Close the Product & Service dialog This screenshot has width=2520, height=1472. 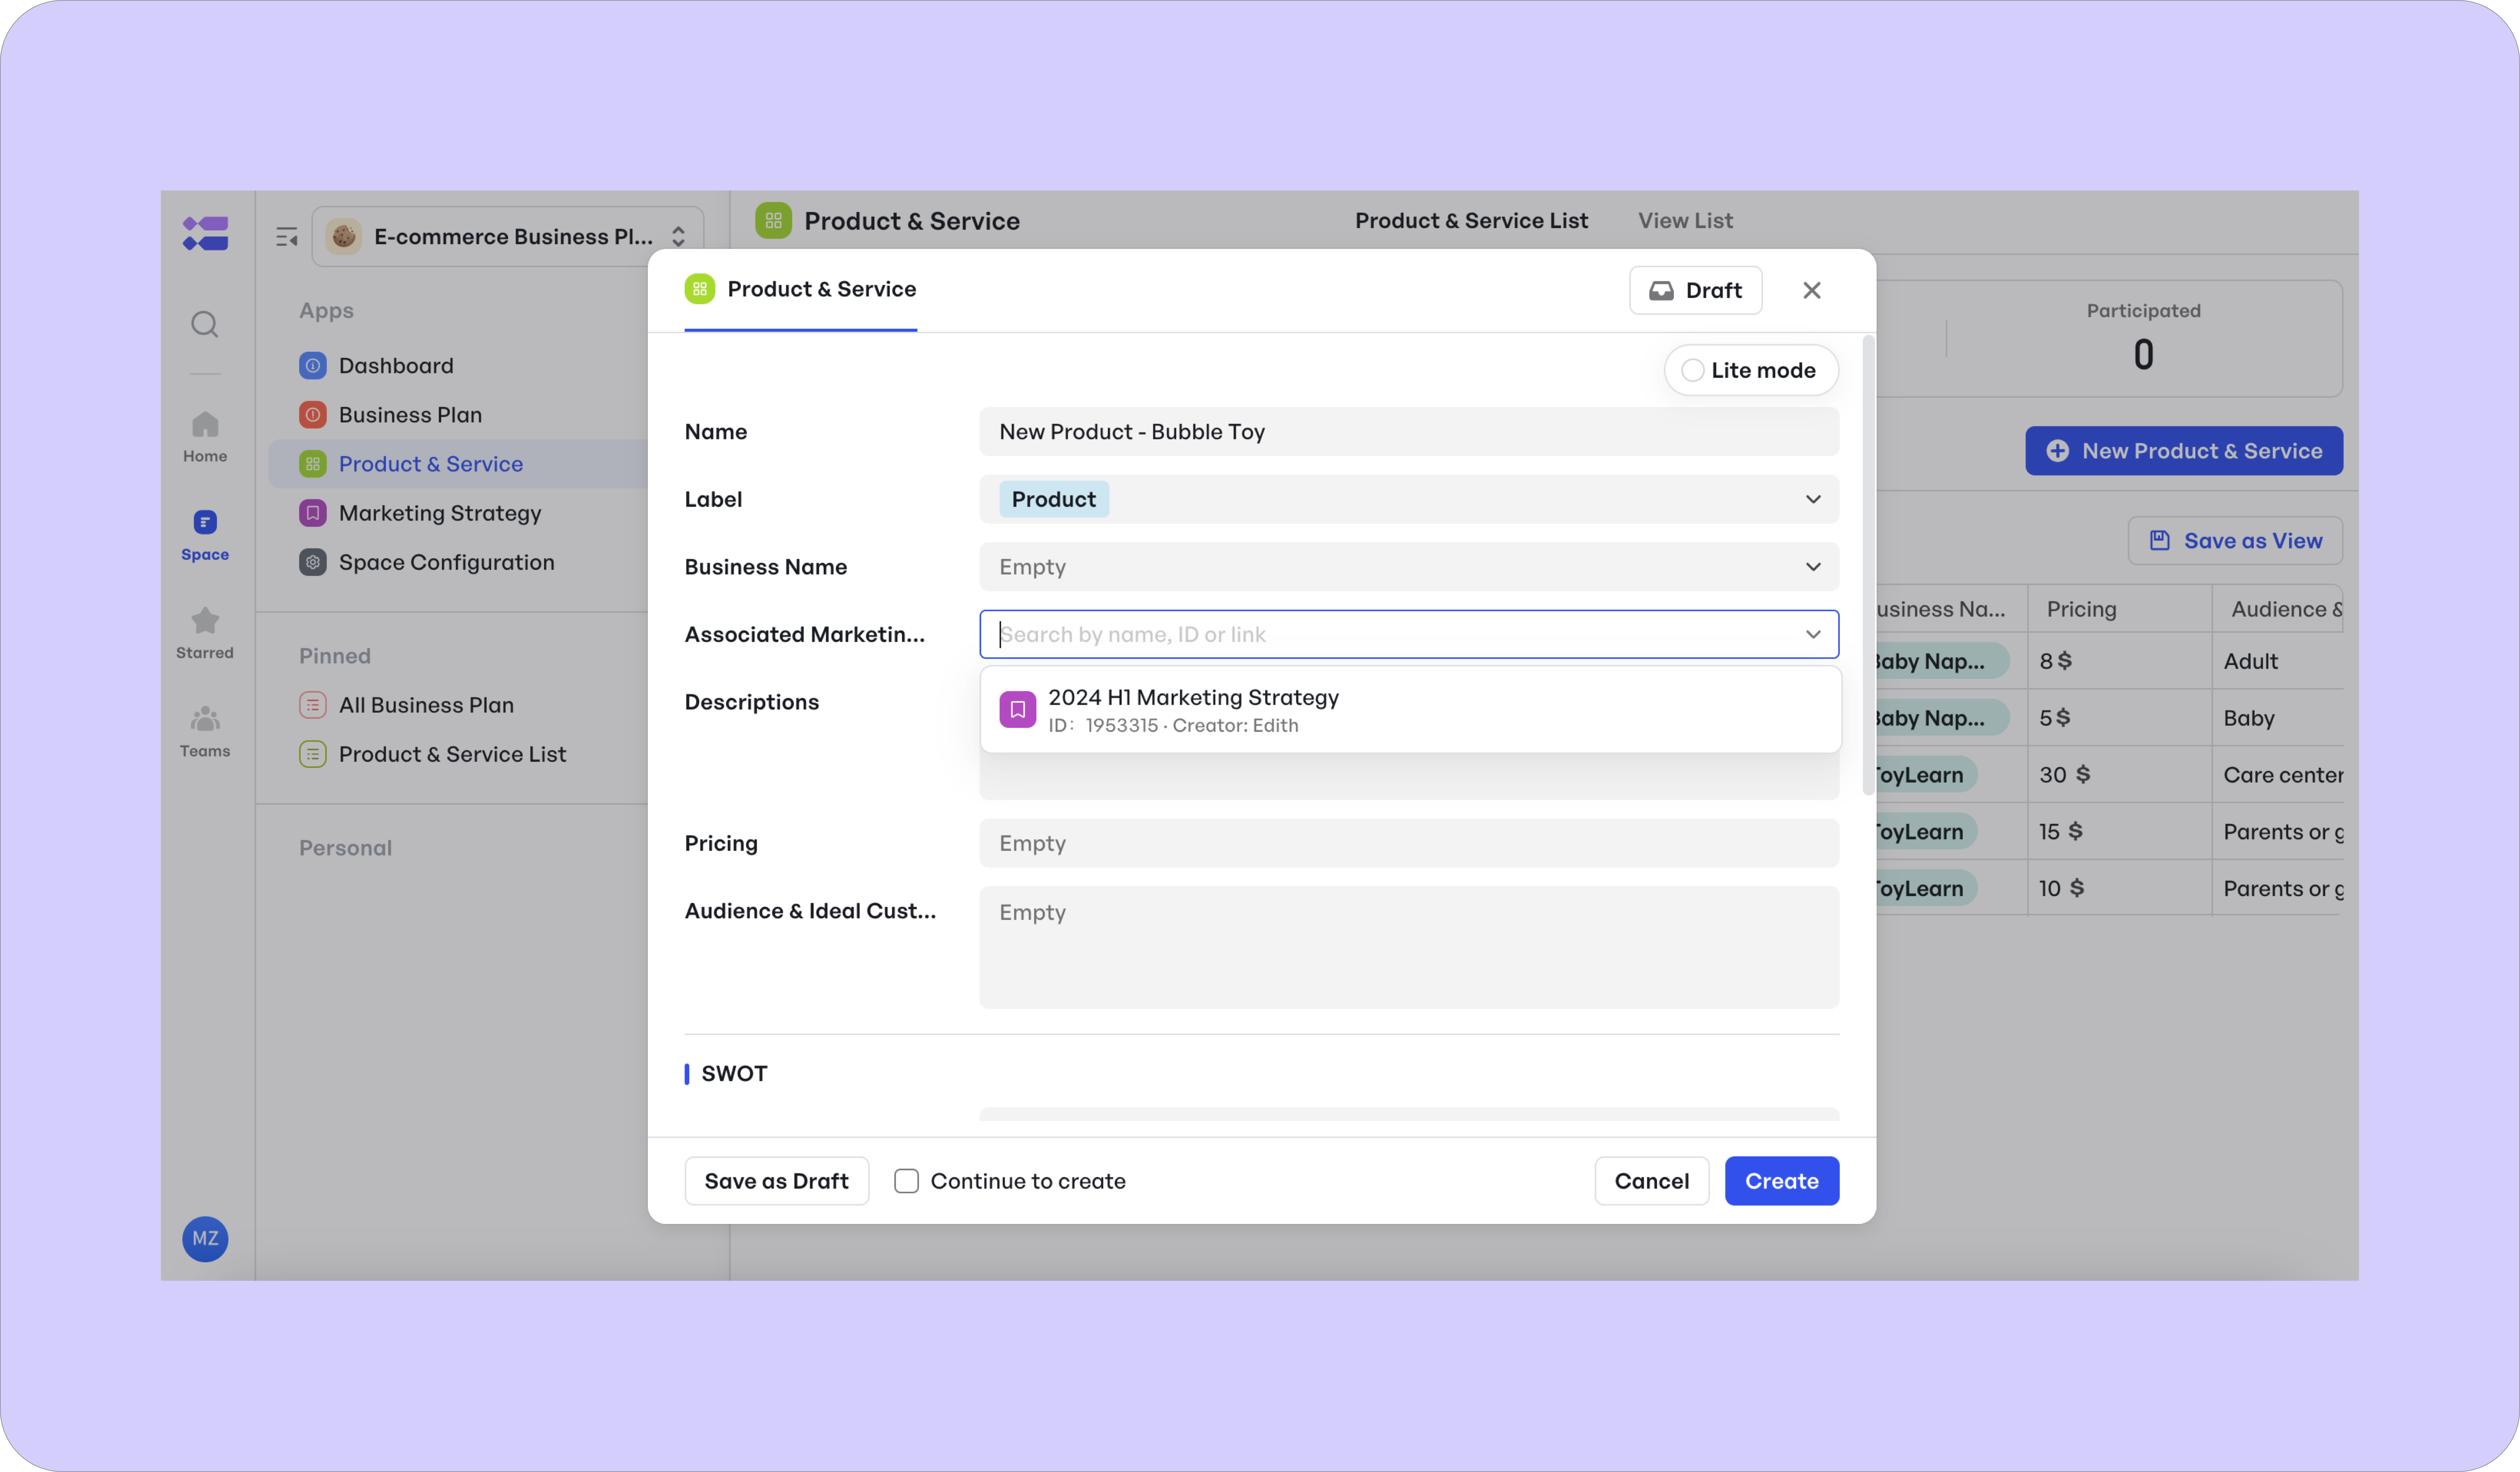click(x=1812, y=290)
